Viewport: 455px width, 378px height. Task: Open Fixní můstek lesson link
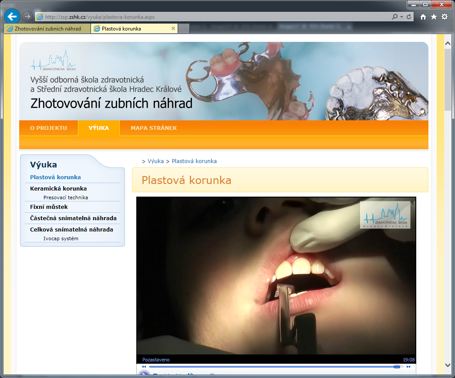pyautogui.click(x=49, y=207)
